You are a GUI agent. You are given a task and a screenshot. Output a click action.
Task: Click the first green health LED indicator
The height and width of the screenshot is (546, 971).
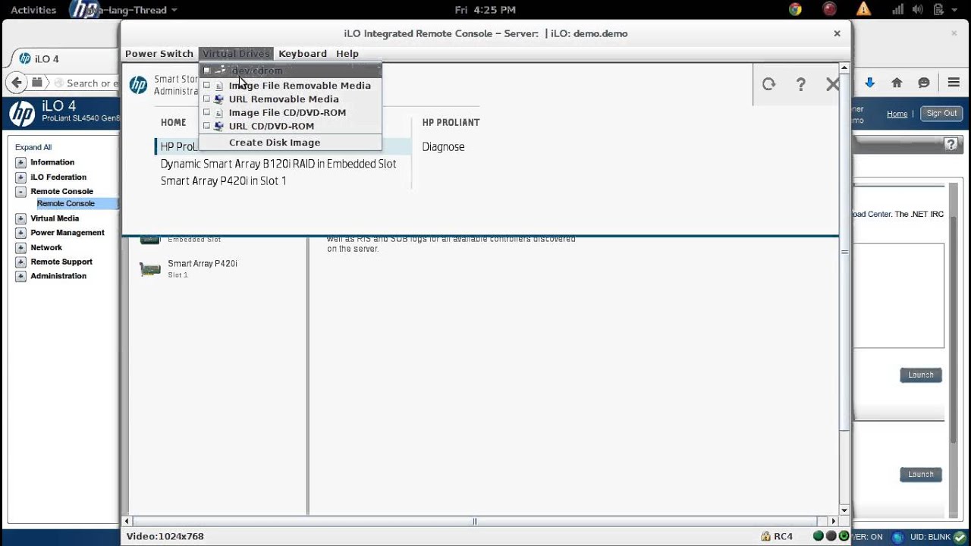coord(818,536)
